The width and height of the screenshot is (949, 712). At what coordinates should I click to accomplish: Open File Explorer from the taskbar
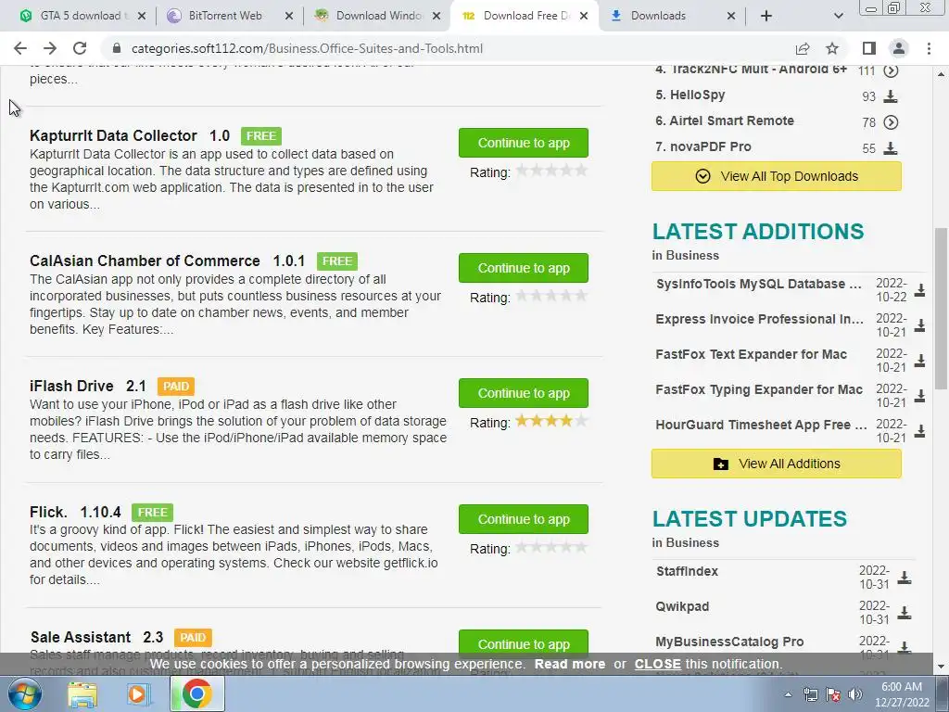[82, 694]
